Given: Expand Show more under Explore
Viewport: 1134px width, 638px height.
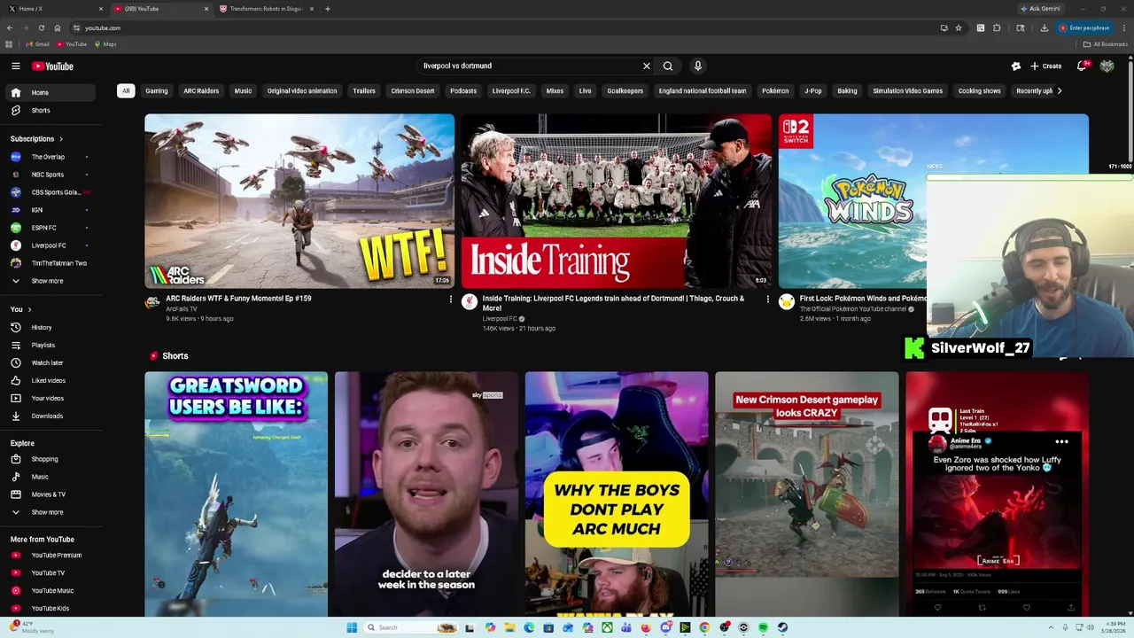Looking at the screenshot, I should (x=53, y=512).
